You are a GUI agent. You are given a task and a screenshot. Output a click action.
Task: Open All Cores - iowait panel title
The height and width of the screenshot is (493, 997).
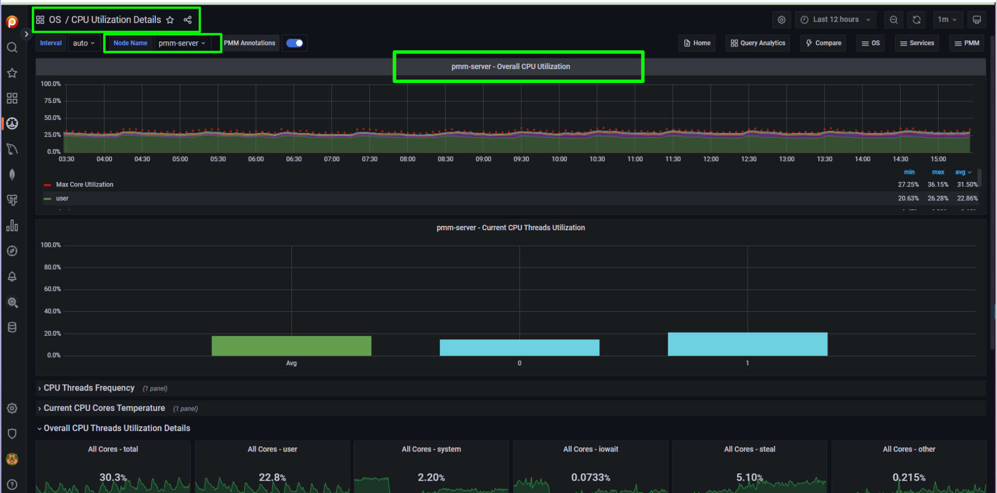click(591, 449)
